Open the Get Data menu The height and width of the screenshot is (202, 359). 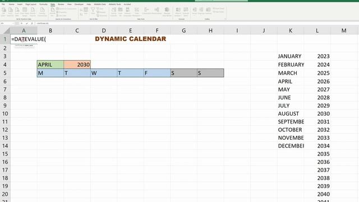(4, 11)
